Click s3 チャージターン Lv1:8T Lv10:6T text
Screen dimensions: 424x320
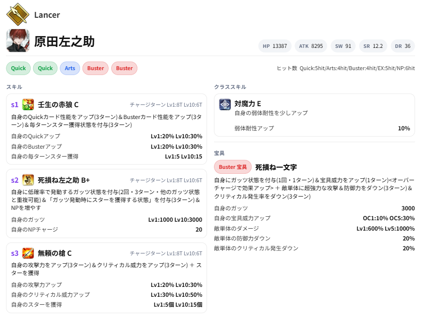pos(166,253)
